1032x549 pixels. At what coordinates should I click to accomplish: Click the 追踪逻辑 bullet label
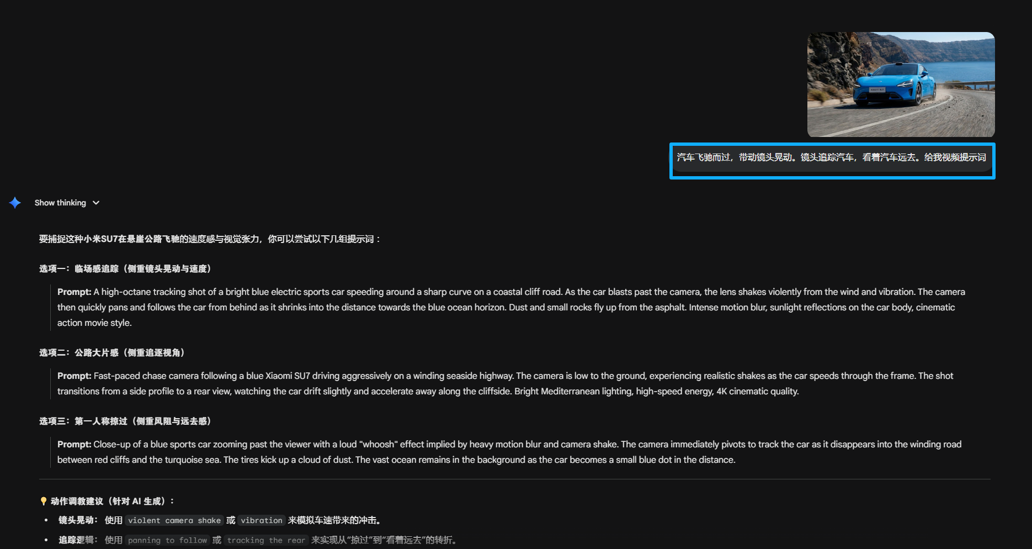tap(78, 540)
